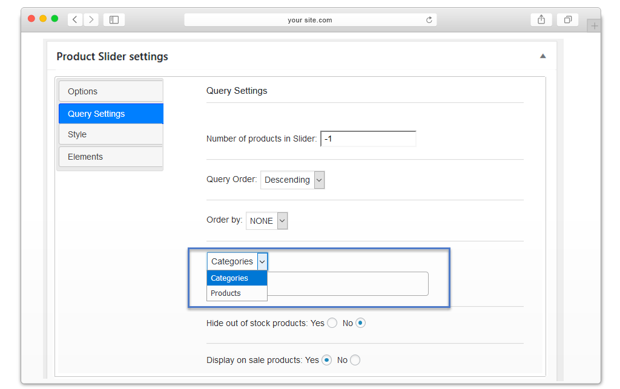Screen dimensions: 620x389
Task: Show all tabs with the tab overview icon
Action: pyautogui.click(x=567, y=19)
